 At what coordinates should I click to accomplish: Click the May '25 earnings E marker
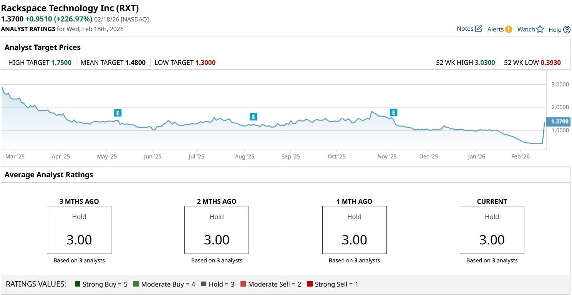point(118,113)
